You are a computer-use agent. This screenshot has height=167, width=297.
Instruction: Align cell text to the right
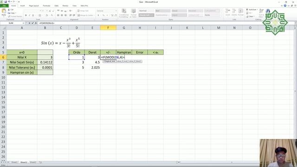[65, 15]
